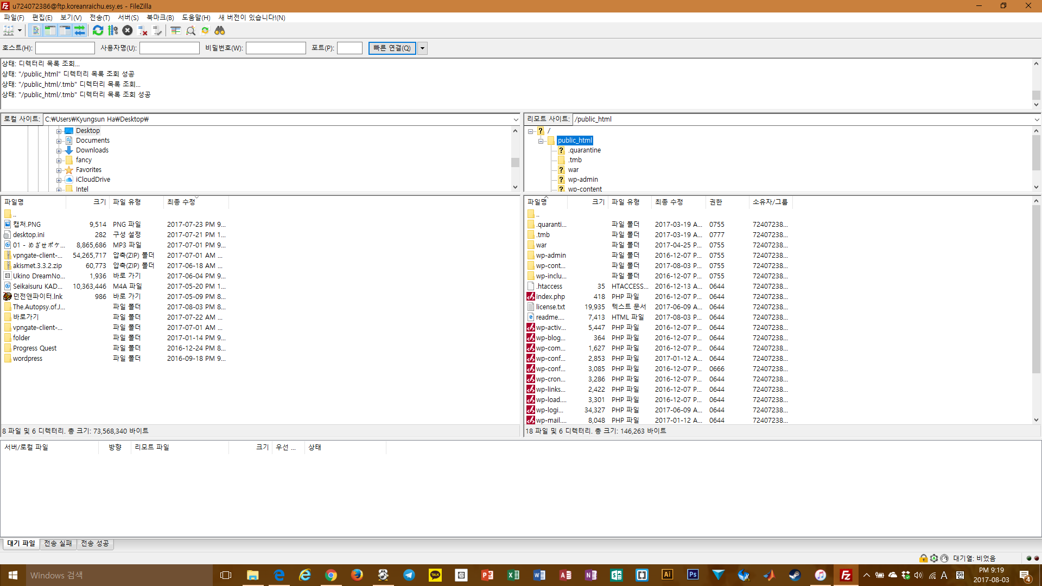Click the password input field
The image size is (1042, 586).
(276, 48)
